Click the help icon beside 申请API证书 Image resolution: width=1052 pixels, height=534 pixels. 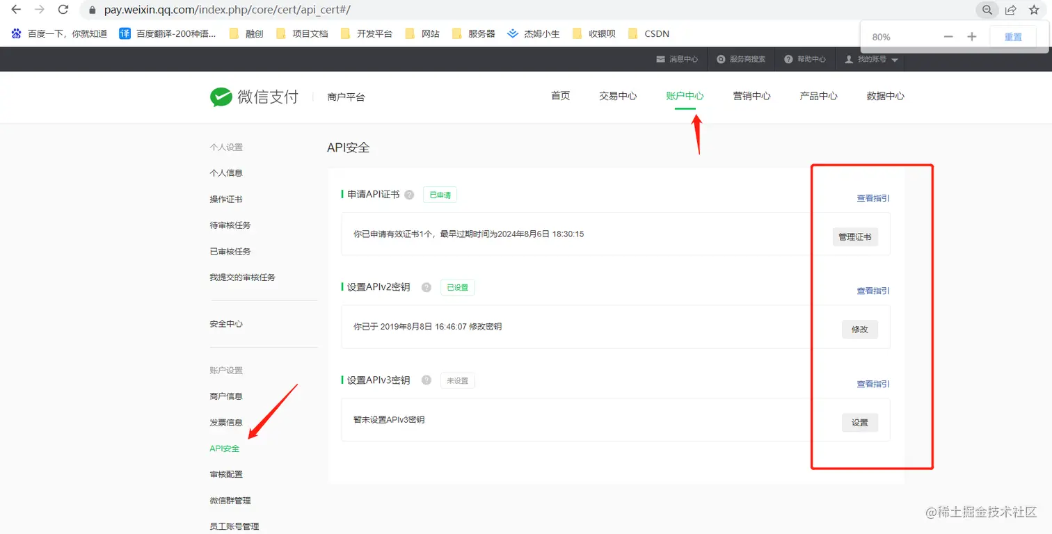tap(409, 195)
